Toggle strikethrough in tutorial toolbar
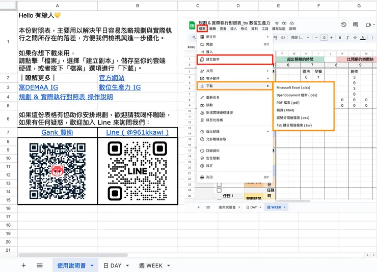 [x=355, y=38]
